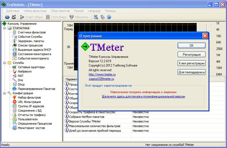Image resolution: width=227 pixels, height=148 pixels.
Task: Open Пользователи users icon
Action: pos(15,119)
